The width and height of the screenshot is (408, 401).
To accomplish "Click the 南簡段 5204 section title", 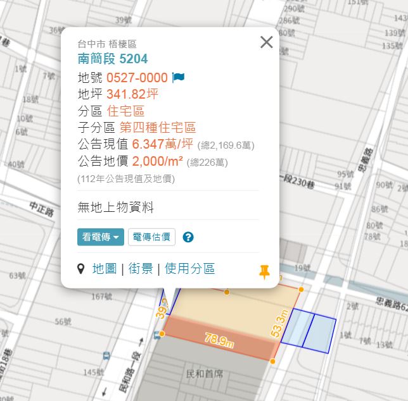I will [113, 59].
